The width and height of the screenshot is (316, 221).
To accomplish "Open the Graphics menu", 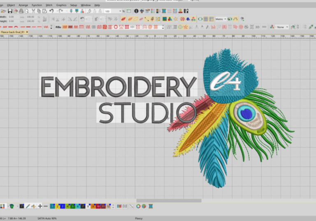I will [x=61, y=5].
